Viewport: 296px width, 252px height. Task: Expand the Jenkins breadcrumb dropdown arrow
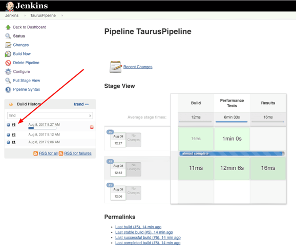tap(25, 15)
